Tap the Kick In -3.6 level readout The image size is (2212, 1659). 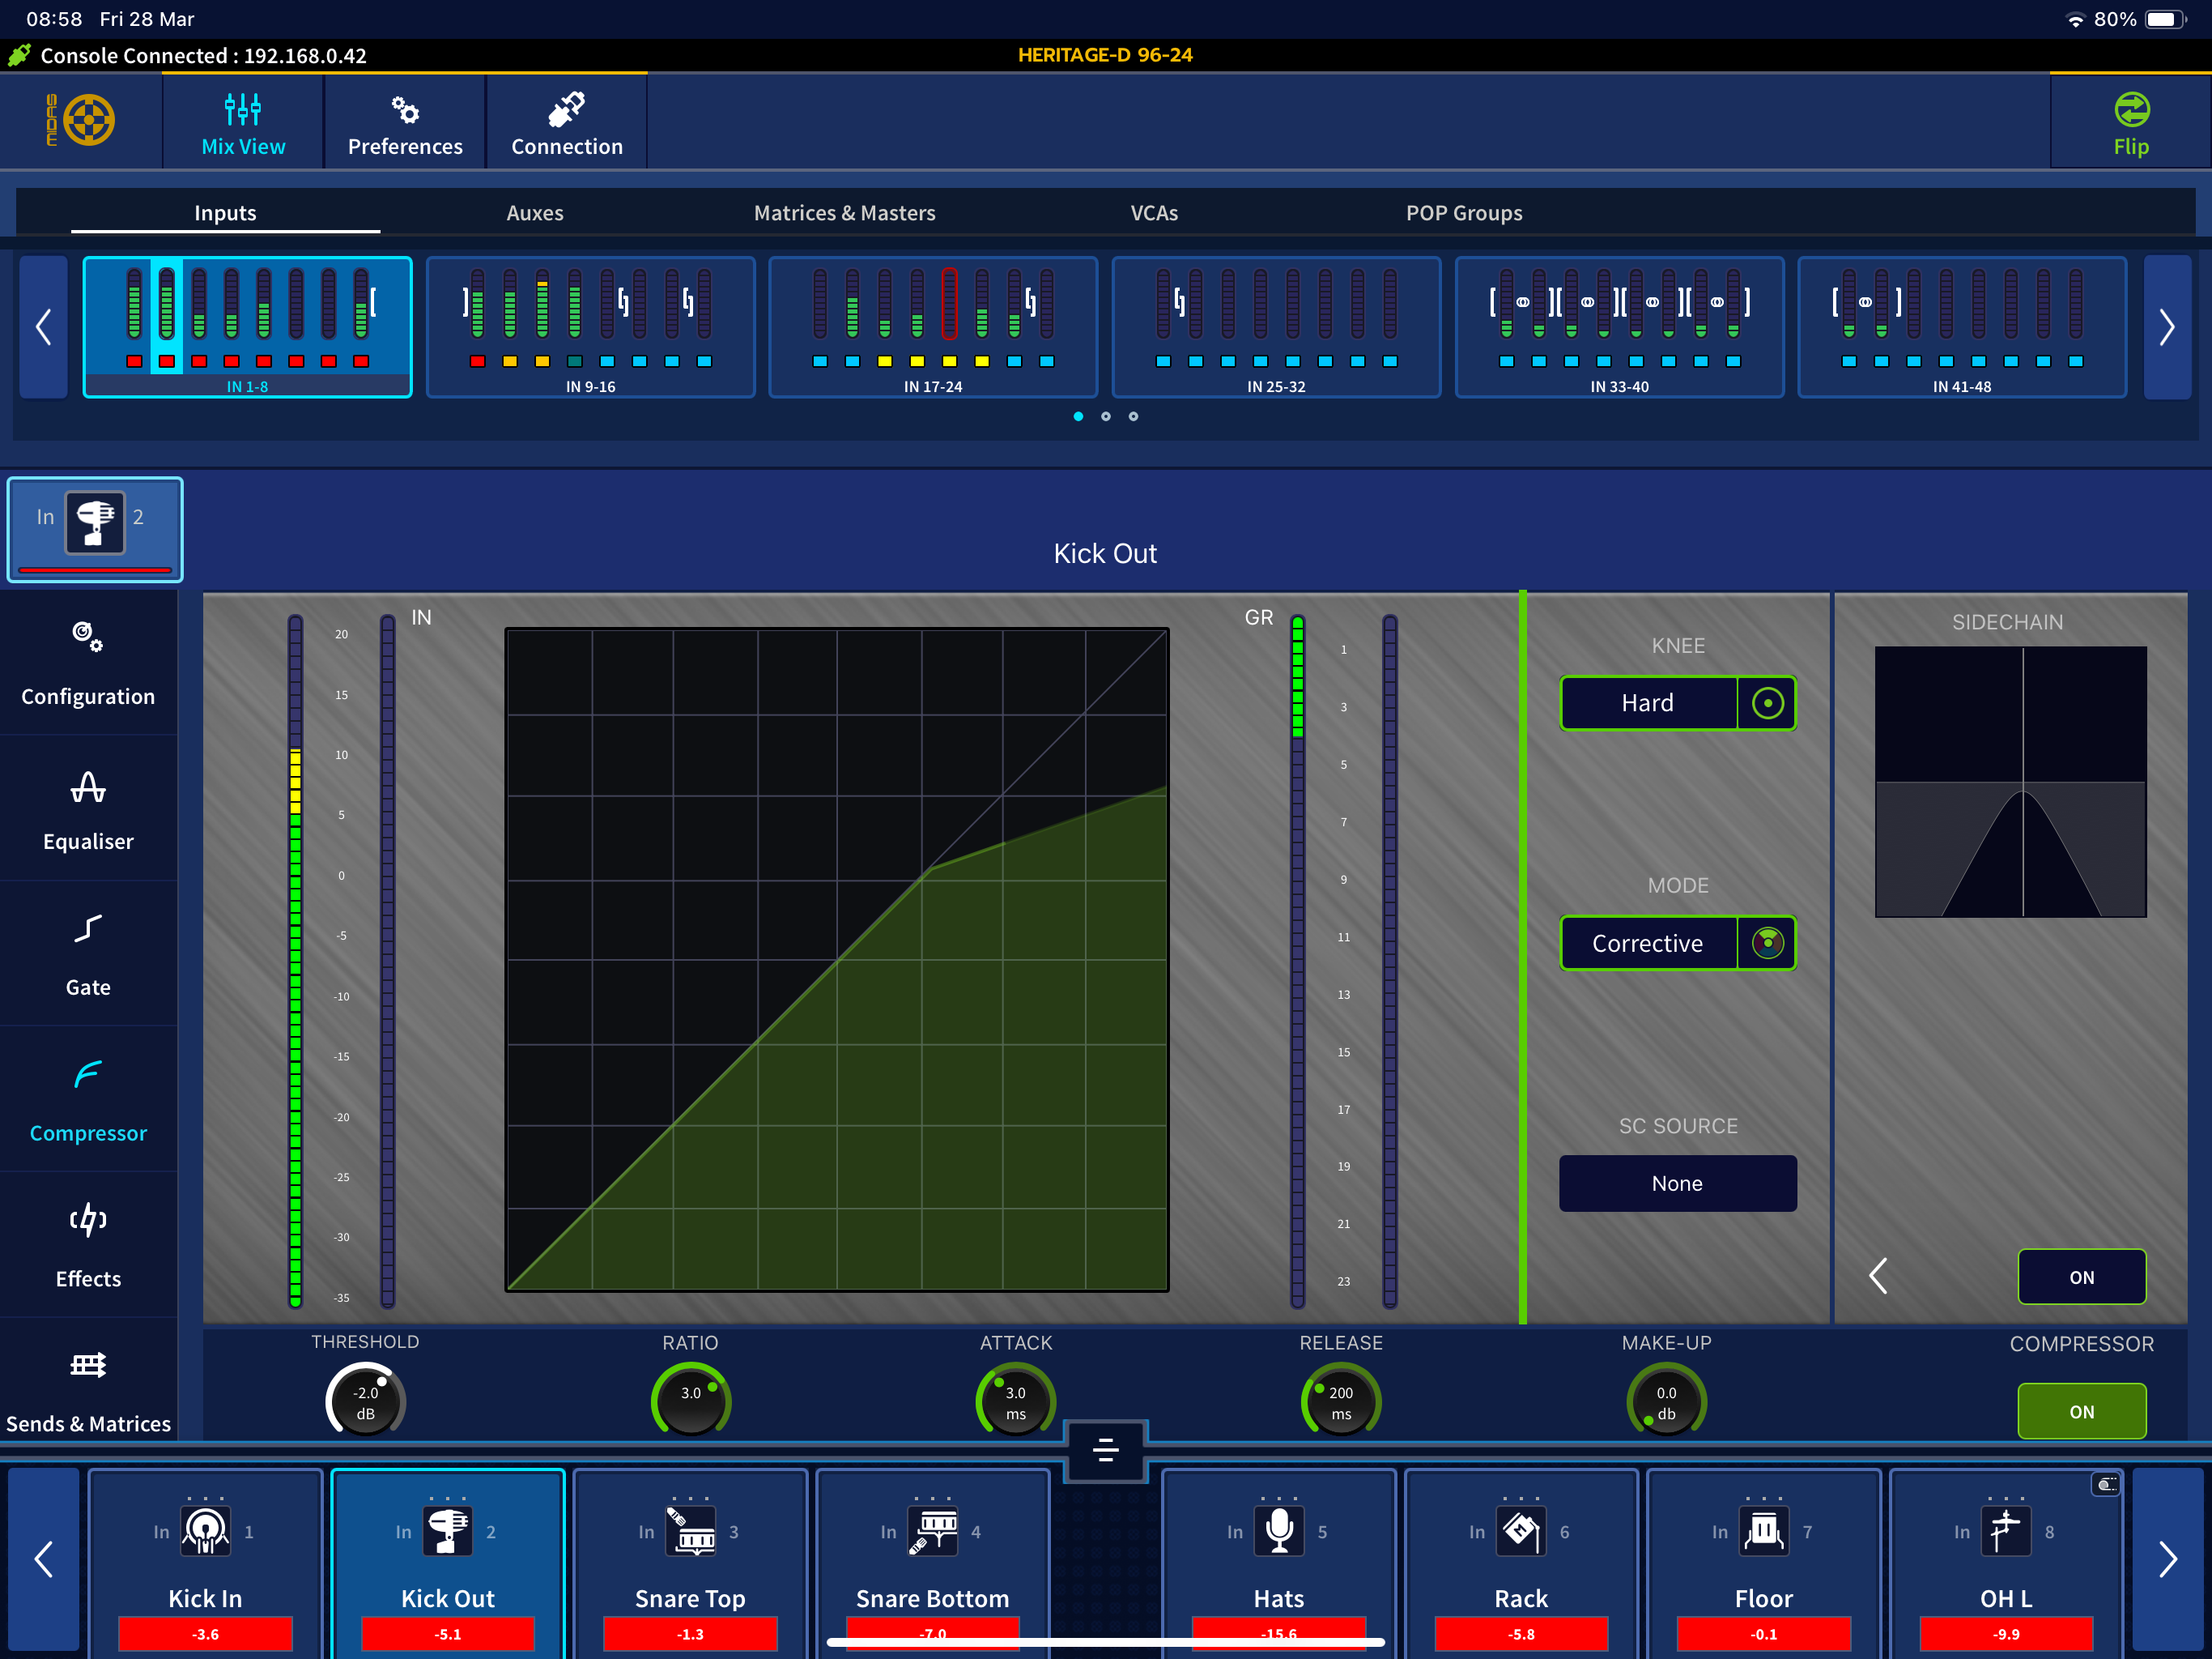click(205, 1634)
